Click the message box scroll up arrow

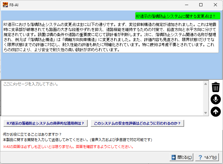coord(206,84)
